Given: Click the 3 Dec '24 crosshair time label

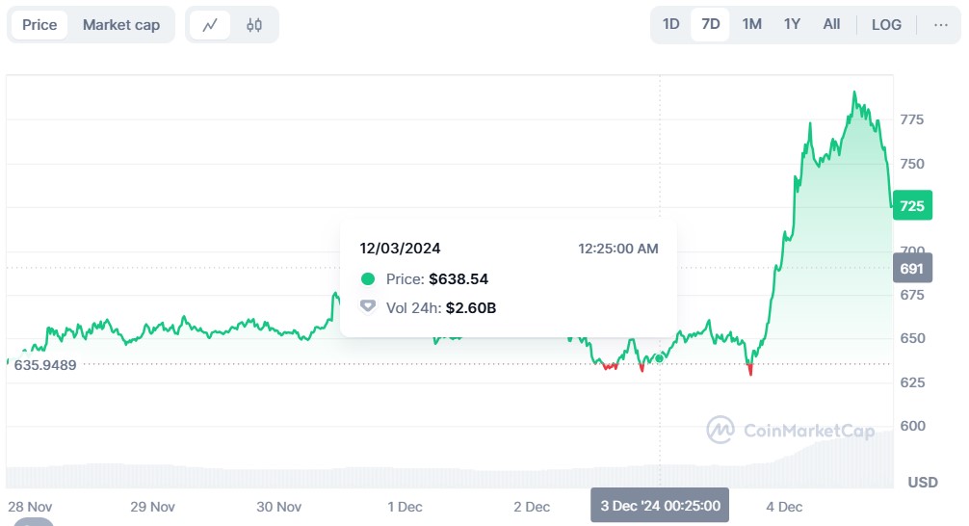Looking at the screenshot, I should tap(660, 506).
